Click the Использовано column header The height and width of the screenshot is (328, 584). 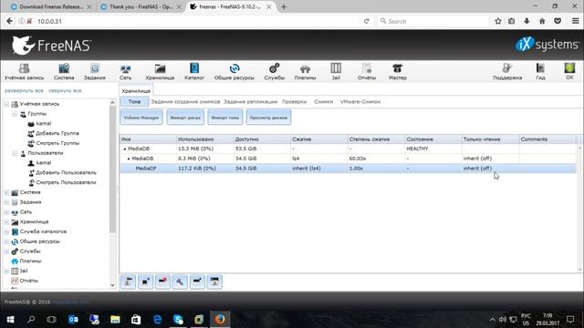point(204,139)
